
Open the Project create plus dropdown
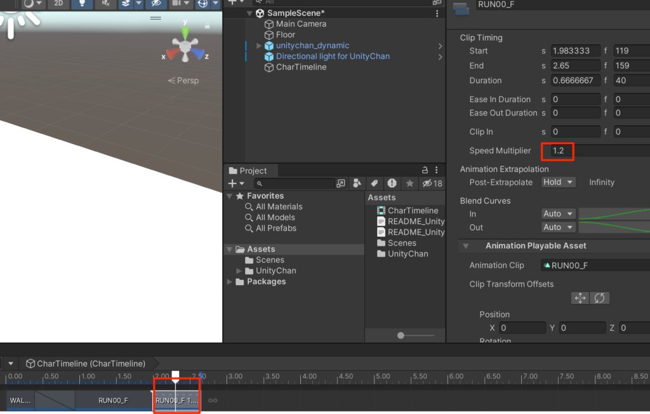tap(236, 184)
